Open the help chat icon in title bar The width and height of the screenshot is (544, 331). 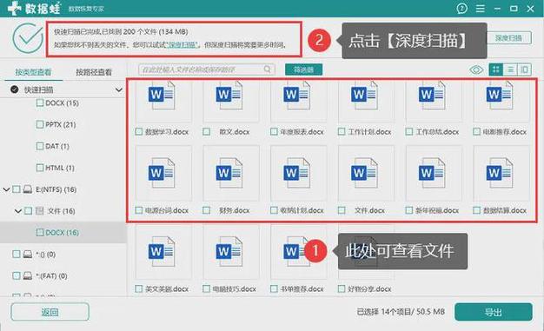point(461,9)
